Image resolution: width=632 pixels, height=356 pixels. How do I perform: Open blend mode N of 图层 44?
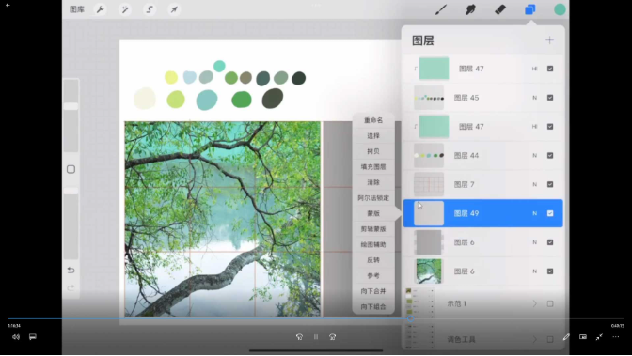534,155
